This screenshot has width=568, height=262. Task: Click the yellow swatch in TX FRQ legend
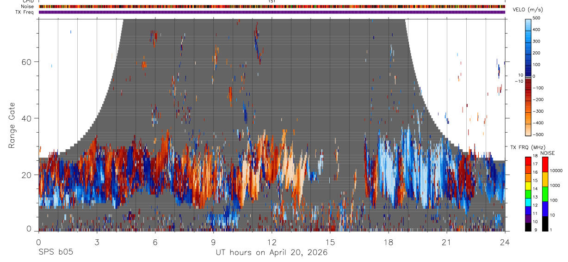coord(528,186)
